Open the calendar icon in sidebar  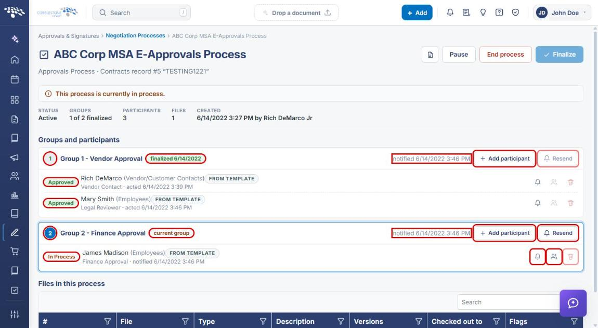pos(15,80)
